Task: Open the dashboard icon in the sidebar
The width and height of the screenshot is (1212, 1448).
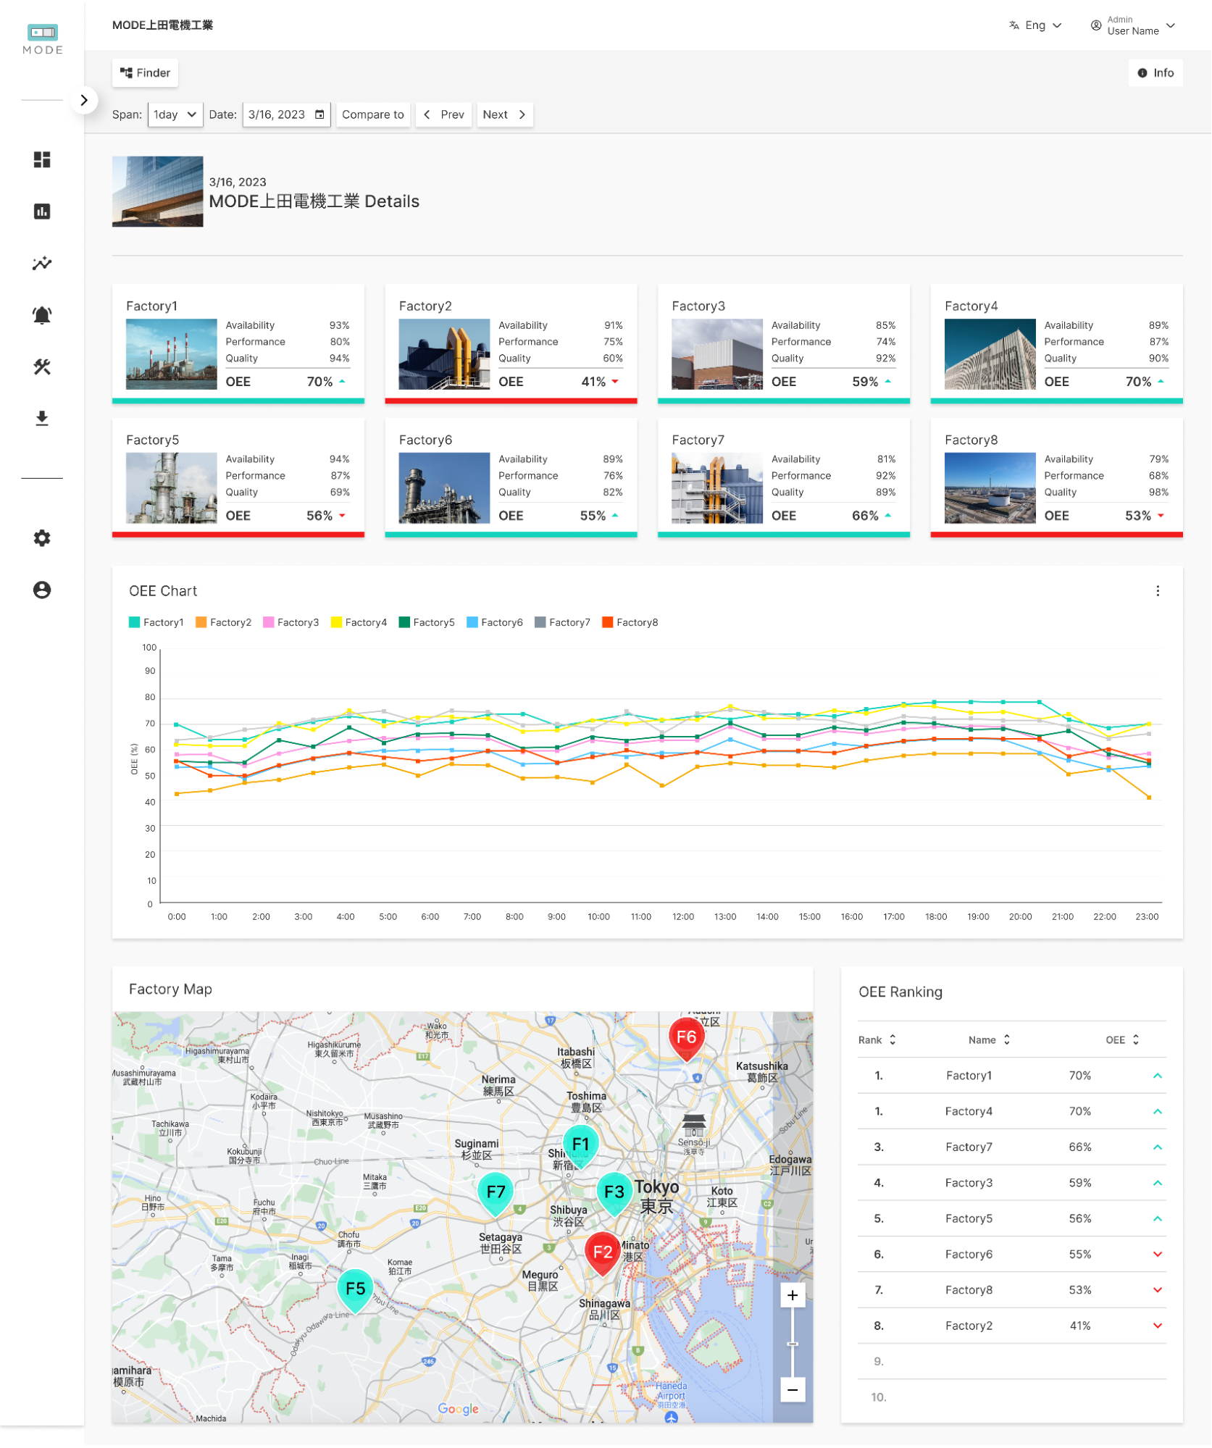Action: [42, 159]
